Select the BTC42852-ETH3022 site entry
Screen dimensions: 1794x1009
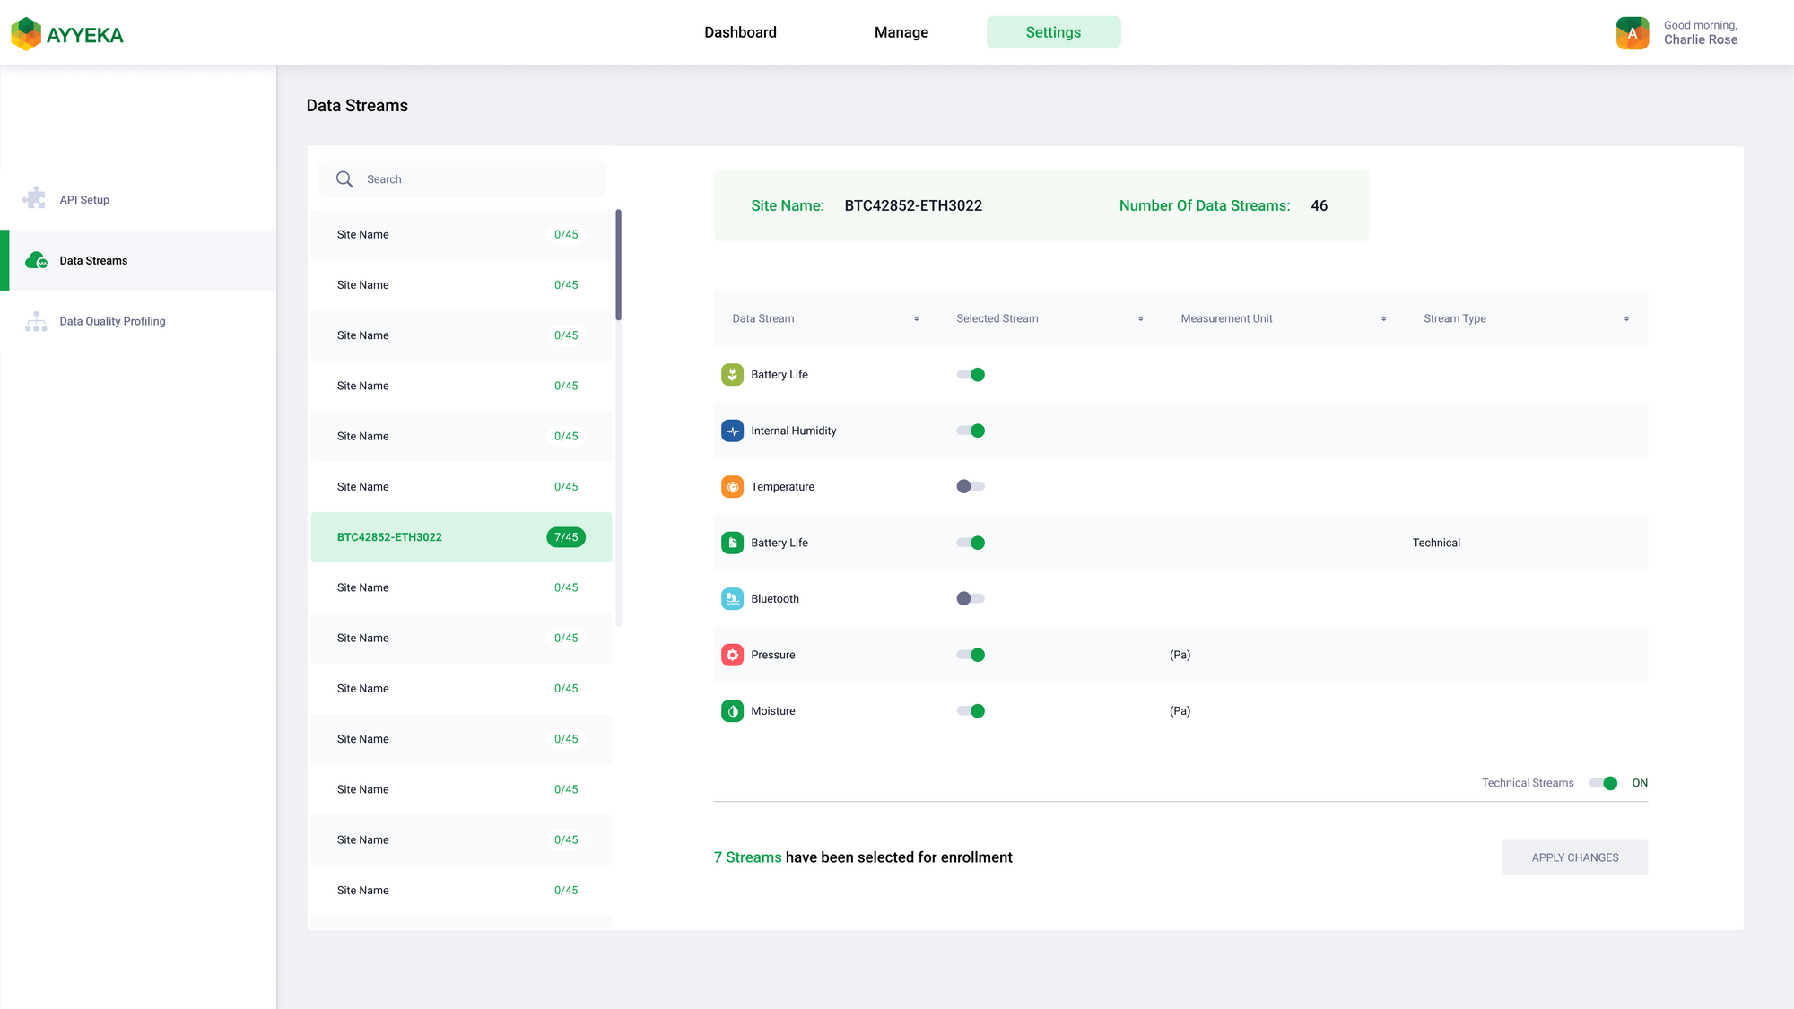click(x=461, y=537)
